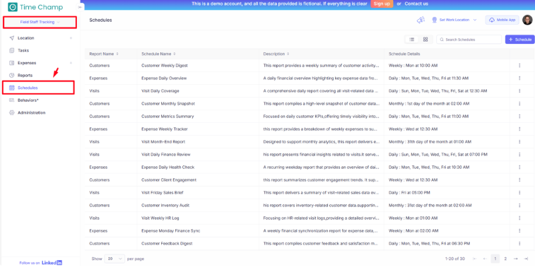The height and width of the screenshot is (270, 535).
Task: Open the rows per page dropdown showing 20
Action: [x=114, y=259]
